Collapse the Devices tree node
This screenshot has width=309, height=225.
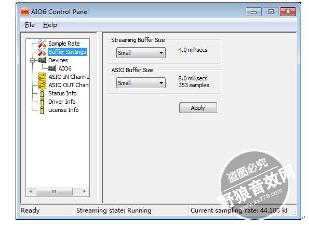(x=32, y=60)
